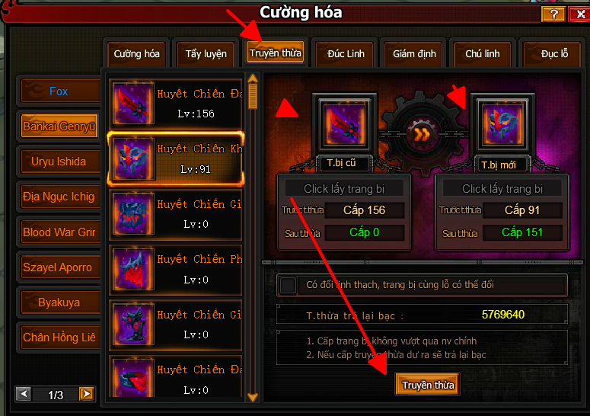Enable the đổi linh thạch checkbox
The height and width of the screenshot is (416, 590).
coord(289,285)
